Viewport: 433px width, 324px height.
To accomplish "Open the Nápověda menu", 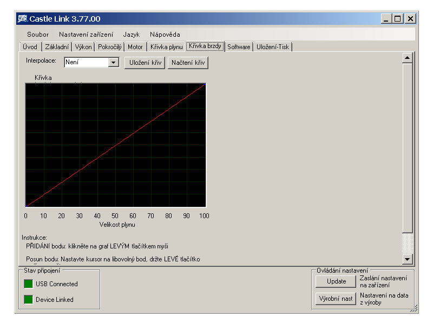I will (x=165, y=34).
